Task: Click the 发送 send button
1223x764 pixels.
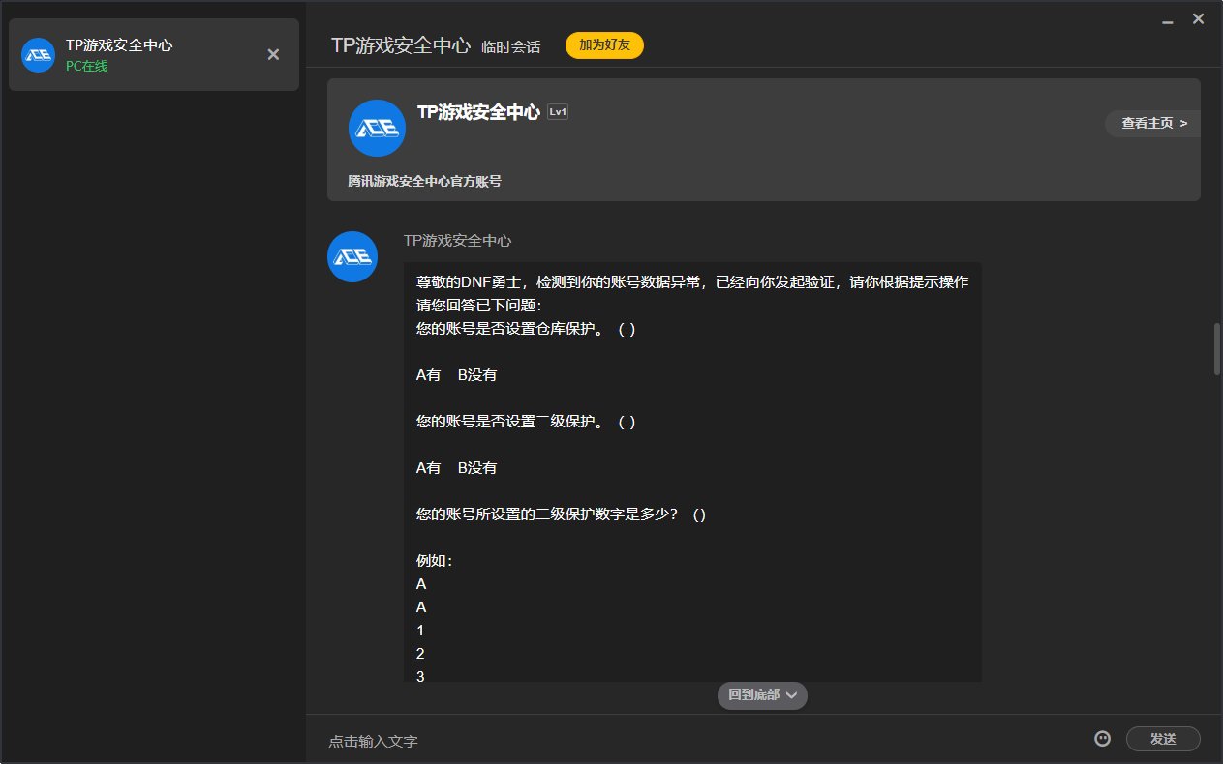Action: click(x=1163, y=739)
